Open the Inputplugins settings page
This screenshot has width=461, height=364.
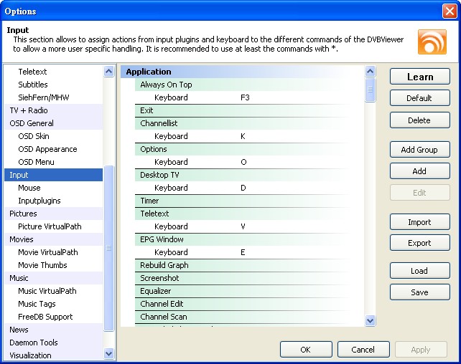pyautogui.click(x=39, y=201)
